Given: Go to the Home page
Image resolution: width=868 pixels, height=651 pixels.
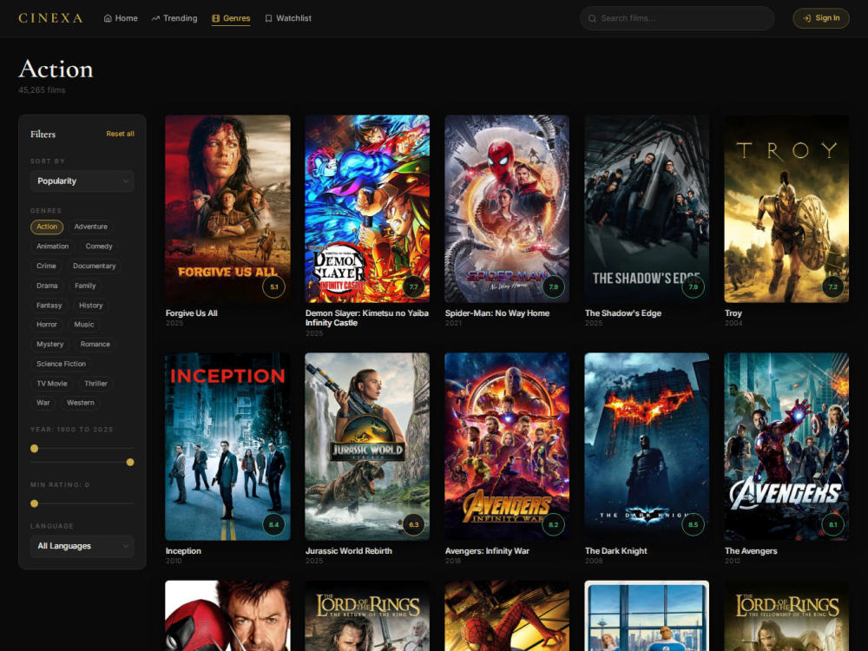Looking at the screenshot, I should 121,18.
